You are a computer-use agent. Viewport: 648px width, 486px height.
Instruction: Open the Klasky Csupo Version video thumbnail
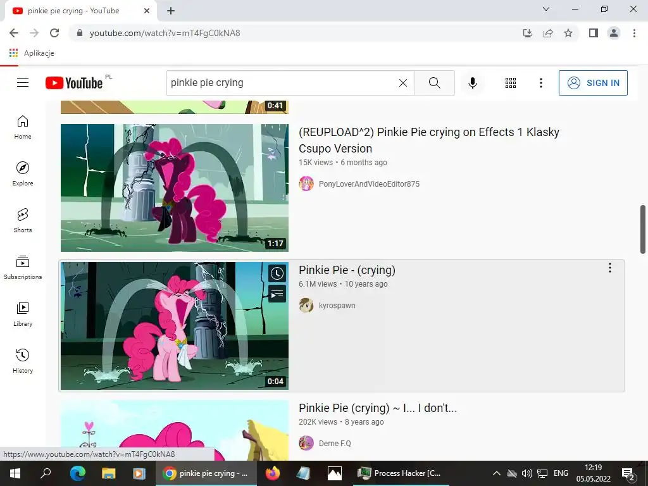[x=175, y=187]
